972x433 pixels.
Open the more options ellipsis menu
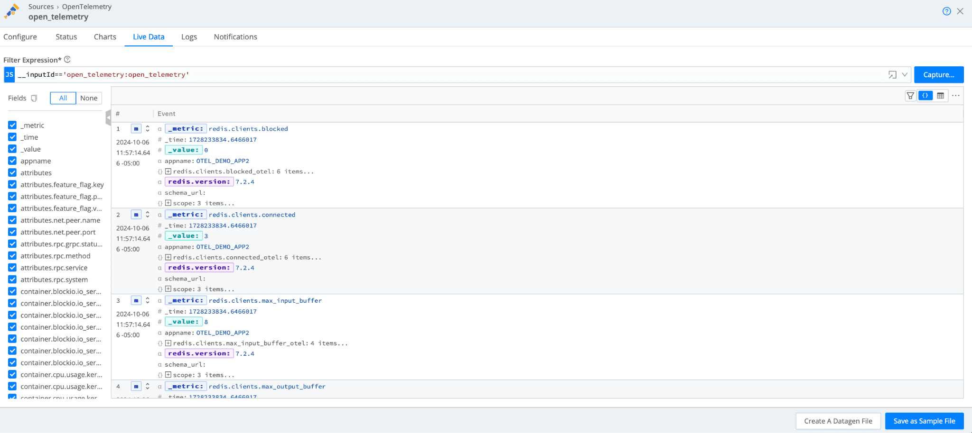pyautogui.click(x=956, y=96)
